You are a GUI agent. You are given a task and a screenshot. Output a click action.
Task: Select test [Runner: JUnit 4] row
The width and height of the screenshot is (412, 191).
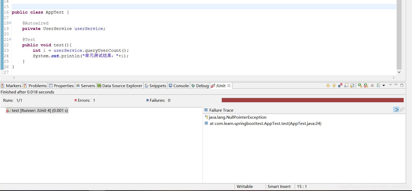37,110
